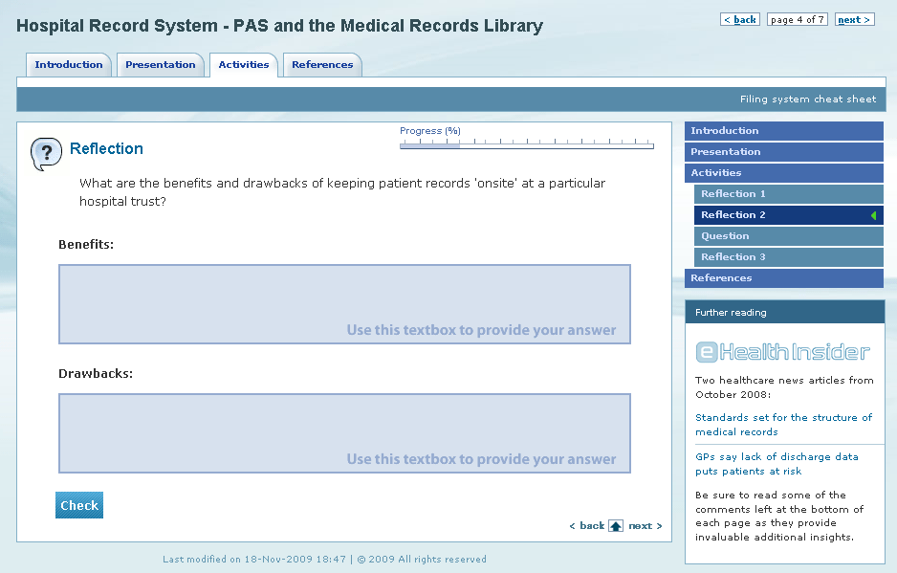Screen dimensions: 897x573
Task: Open References in the sidebar menu
Action: [x=784, y=278]
